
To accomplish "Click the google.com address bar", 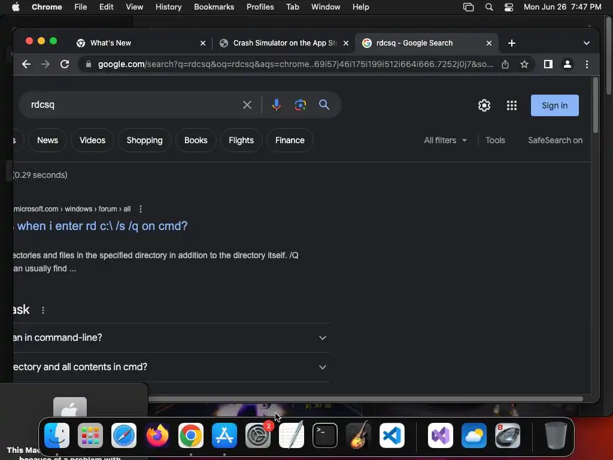I will click(x=295, y=64).
